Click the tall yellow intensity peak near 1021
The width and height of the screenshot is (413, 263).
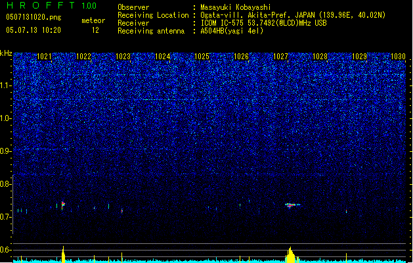tap(63, 254)
